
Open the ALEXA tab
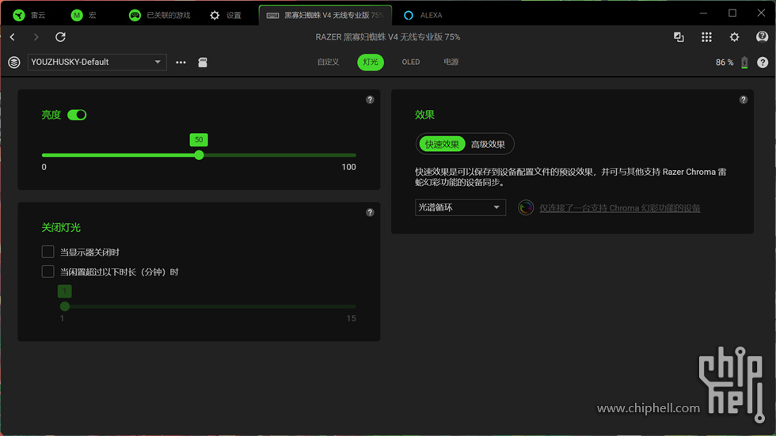click(x=423, y=15)
